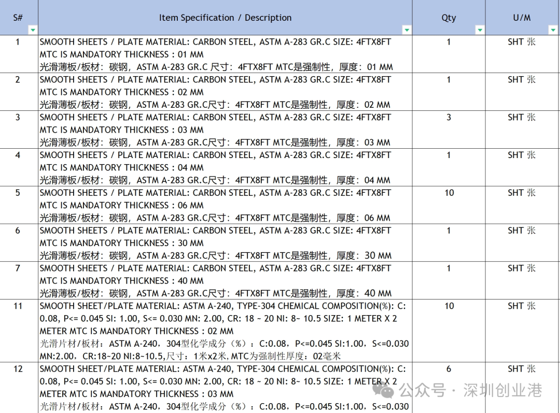Select description cell with THICKNESS : 01 MM
The height and width of the screenshot is (413, 560).
click(x=225, y=54)
